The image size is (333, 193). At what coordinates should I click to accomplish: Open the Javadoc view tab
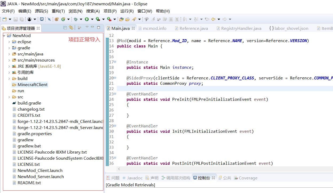132,178
